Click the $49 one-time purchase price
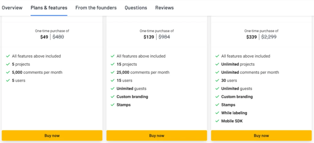The height and width of the screenshot is (143, 314). [44, 37]
